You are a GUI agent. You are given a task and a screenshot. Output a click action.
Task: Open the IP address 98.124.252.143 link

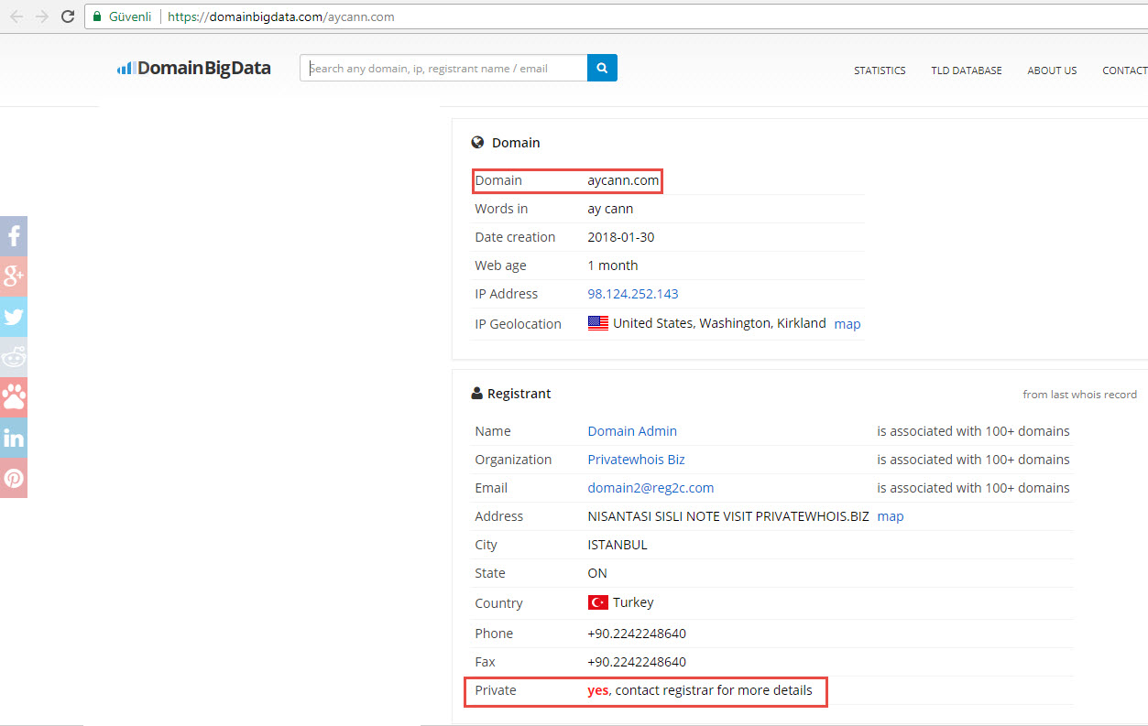[633, 294]
